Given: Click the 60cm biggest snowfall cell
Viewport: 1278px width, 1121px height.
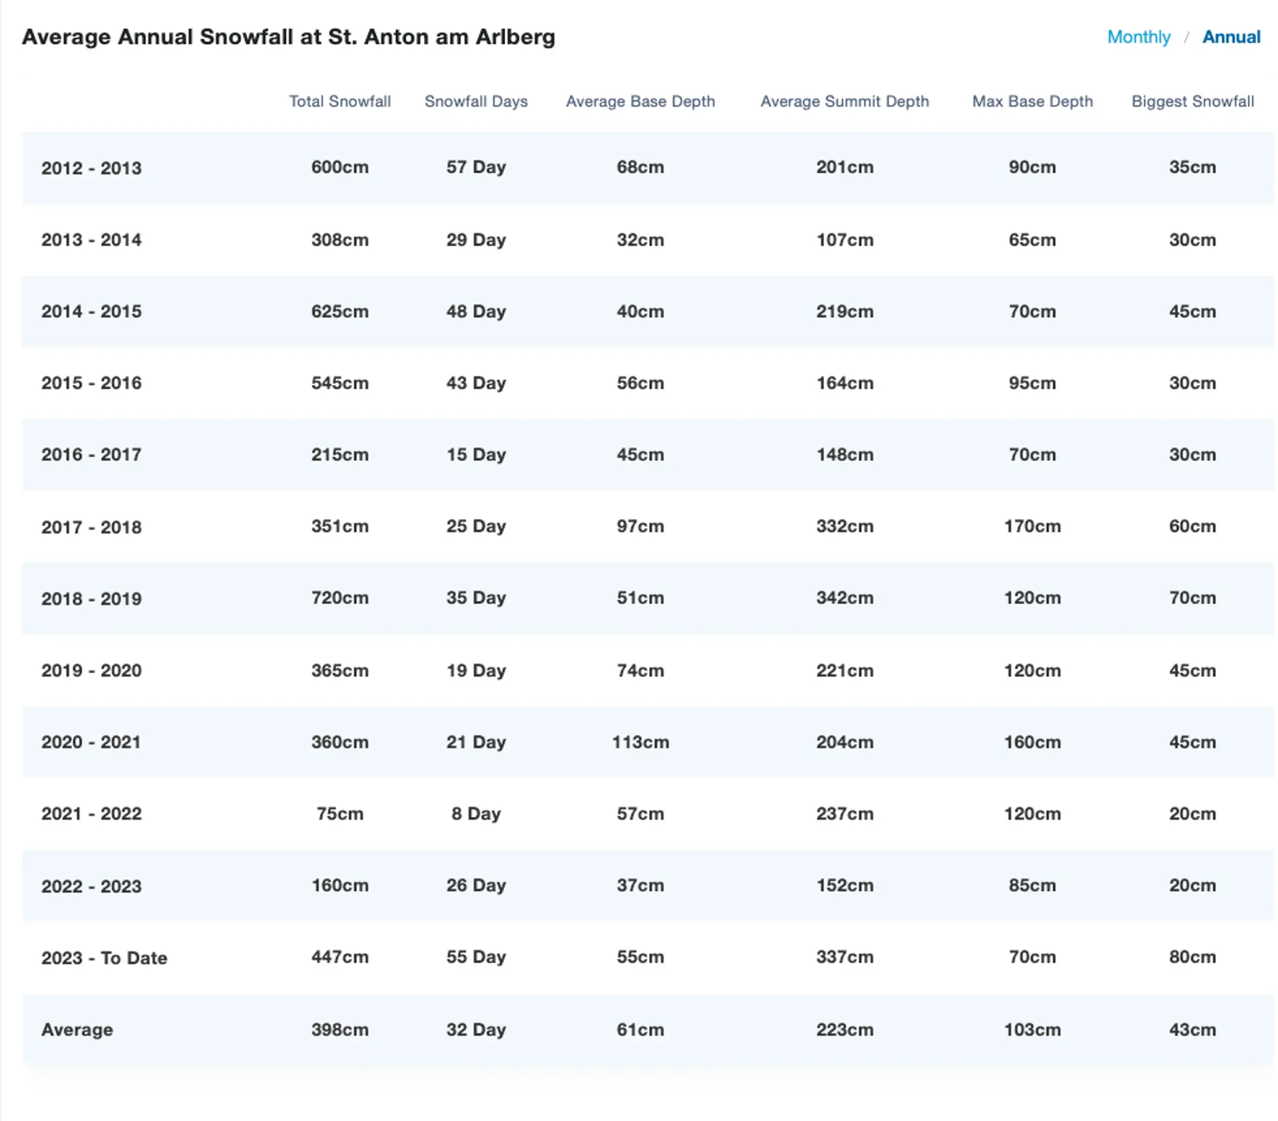Looking at the screenshot, I should tap(1193, 526).
